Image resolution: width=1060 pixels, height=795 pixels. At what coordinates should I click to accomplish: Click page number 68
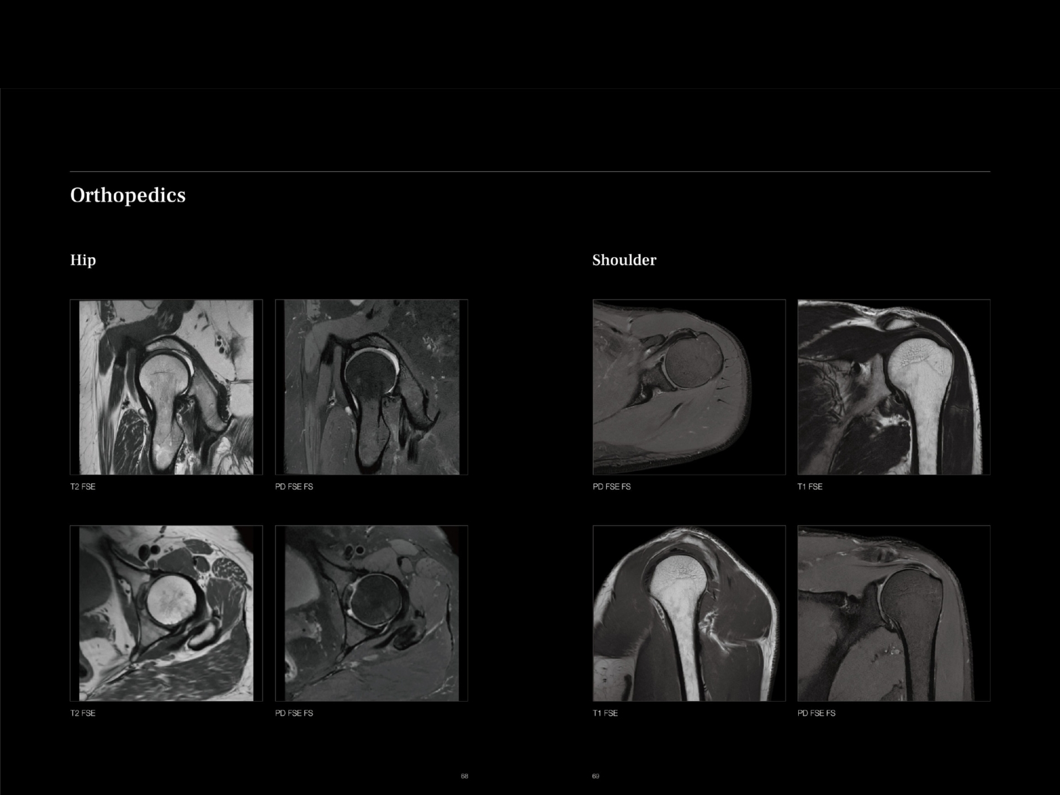tap(464, 775)
